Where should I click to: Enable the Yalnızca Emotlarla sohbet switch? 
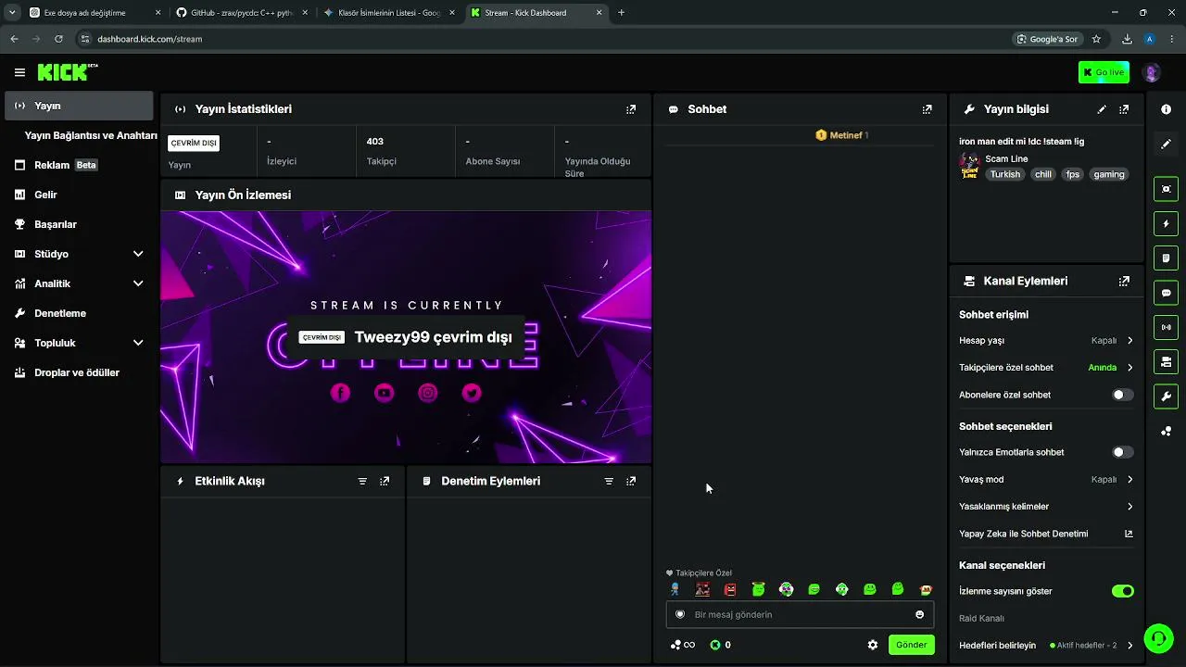[1122, 452]
